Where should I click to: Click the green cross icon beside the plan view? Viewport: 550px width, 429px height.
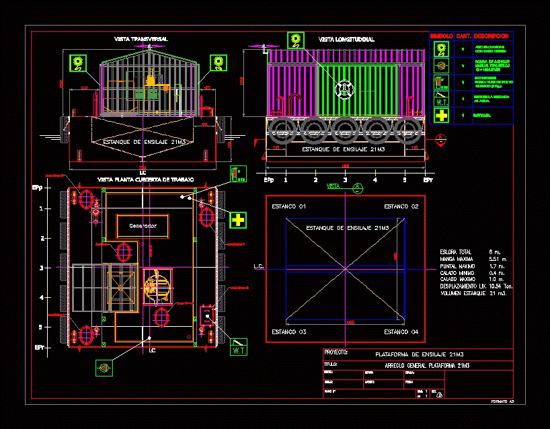pos(237,219)
